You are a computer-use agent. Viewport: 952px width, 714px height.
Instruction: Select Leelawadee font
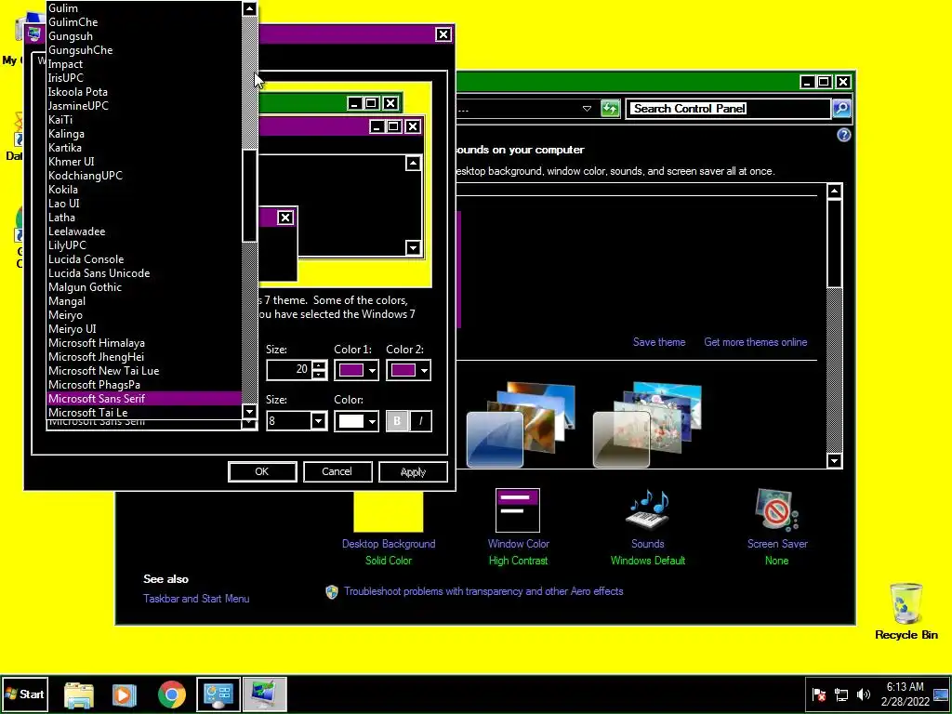[144, 231]
